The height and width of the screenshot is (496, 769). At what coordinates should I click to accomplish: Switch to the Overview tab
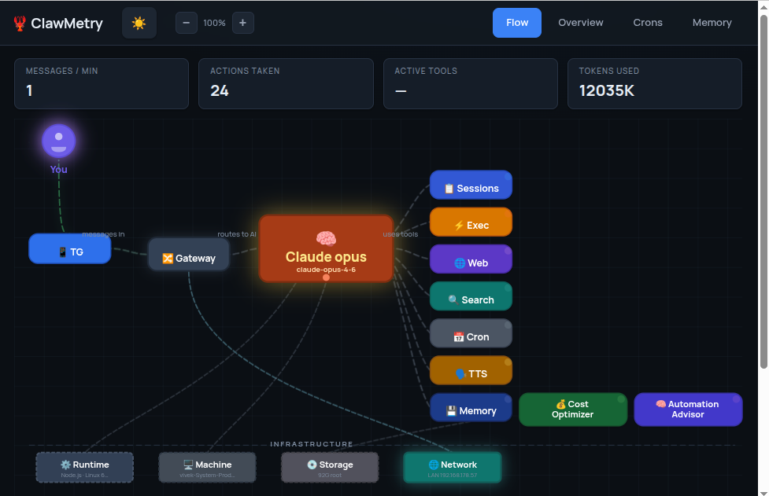580,23
